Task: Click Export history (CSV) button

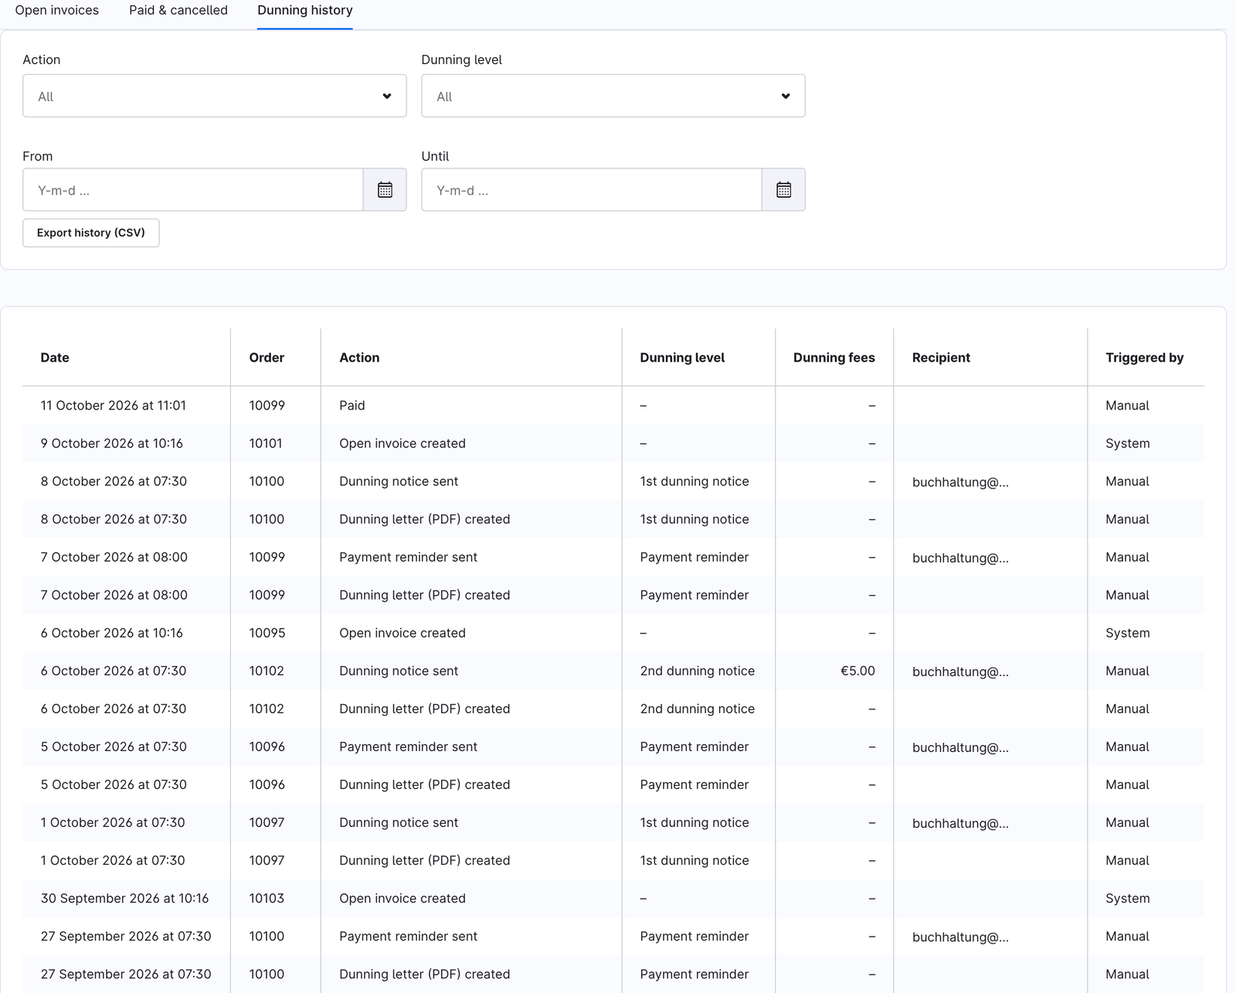Action: [x=91, y=233]
